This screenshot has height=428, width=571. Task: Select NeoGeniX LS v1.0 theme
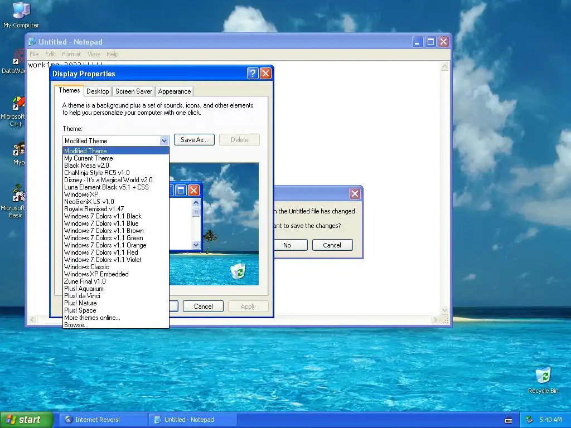116,202
